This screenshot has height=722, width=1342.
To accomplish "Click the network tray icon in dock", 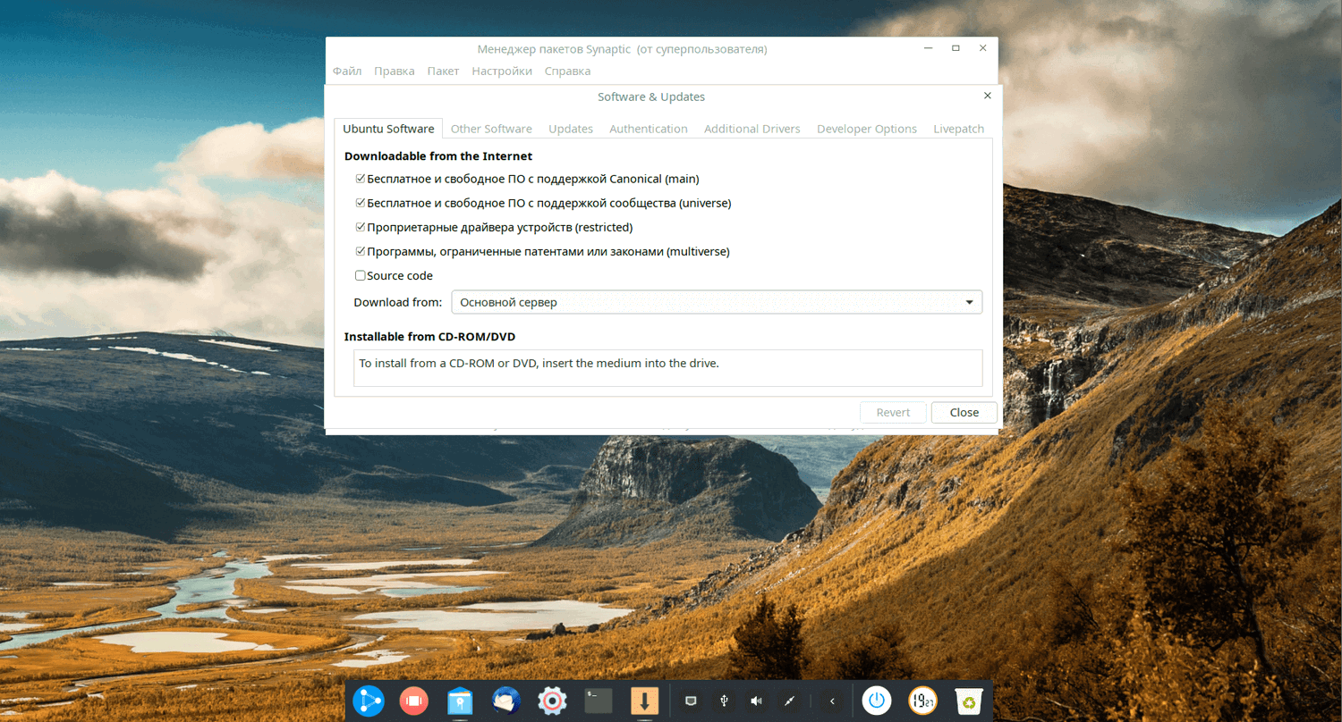I will pos(691,701).
